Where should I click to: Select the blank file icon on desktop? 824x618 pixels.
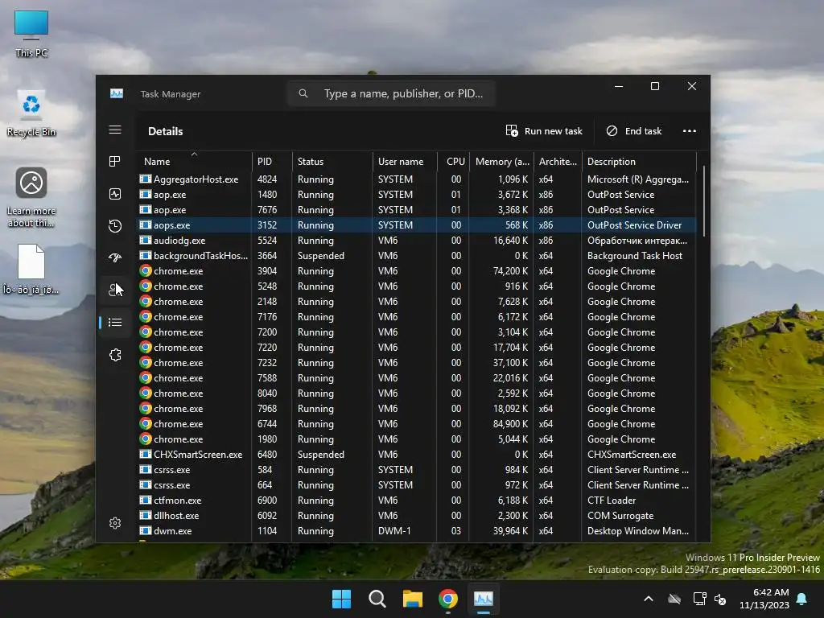pyautogui.click(x=31, y=269)
